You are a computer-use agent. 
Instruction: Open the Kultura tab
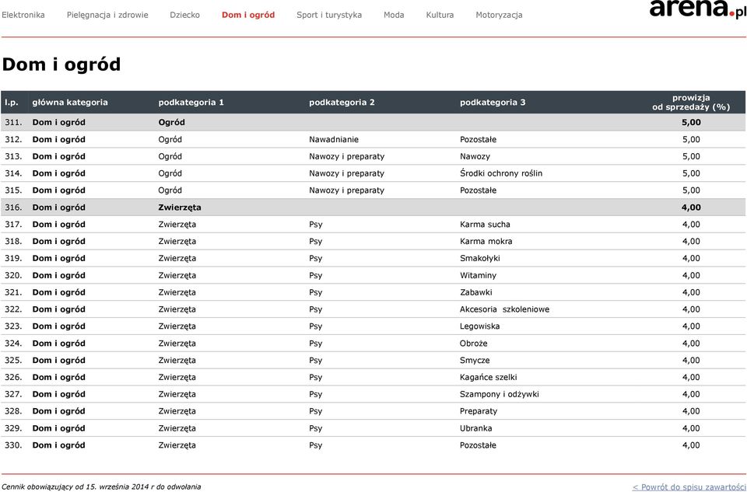(x=440, y=15)
